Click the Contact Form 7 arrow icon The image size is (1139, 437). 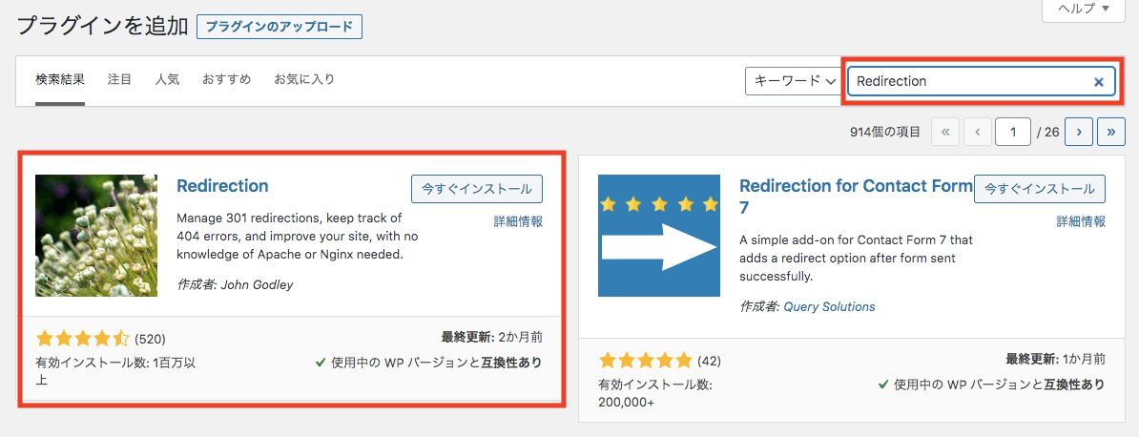click(658, 236)
